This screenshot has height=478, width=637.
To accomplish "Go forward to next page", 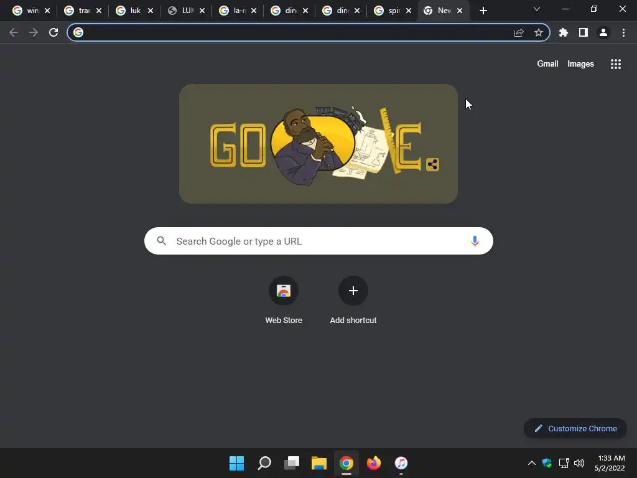I will click(34, 32).
